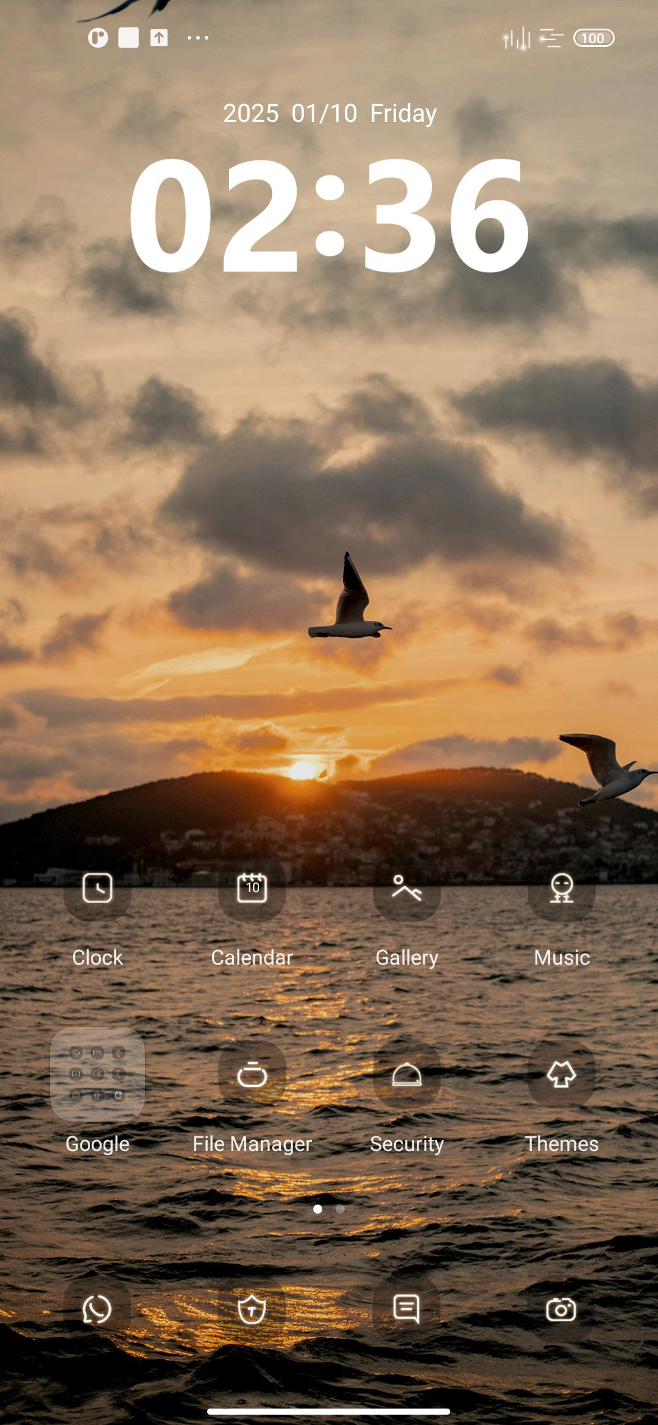The image size is (658, 1425).
Task: Tap the three-dots notification overflow
Action: pyautogui.click(x=198, y=38)
